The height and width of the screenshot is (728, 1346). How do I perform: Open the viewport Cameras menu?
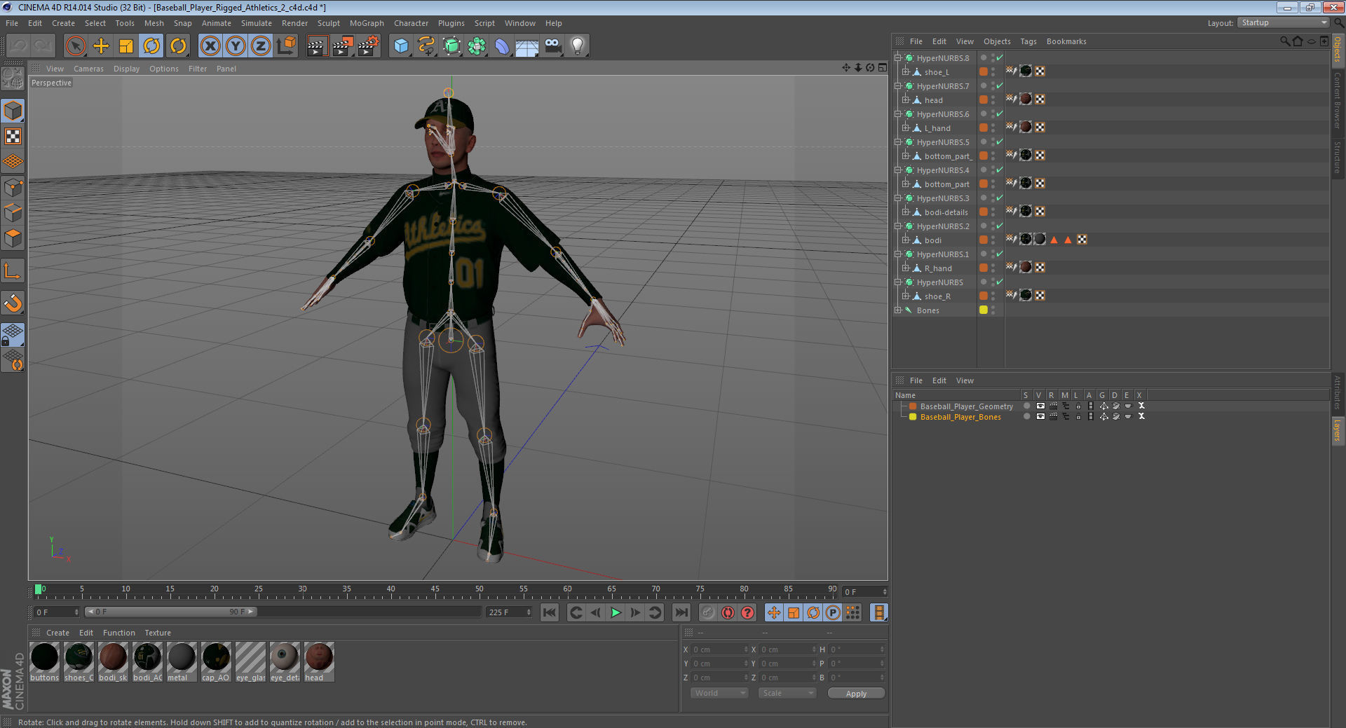pos(88,69)
